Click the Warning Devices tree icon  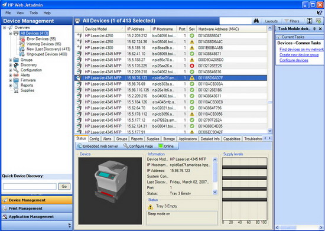[x=22, y=44]
